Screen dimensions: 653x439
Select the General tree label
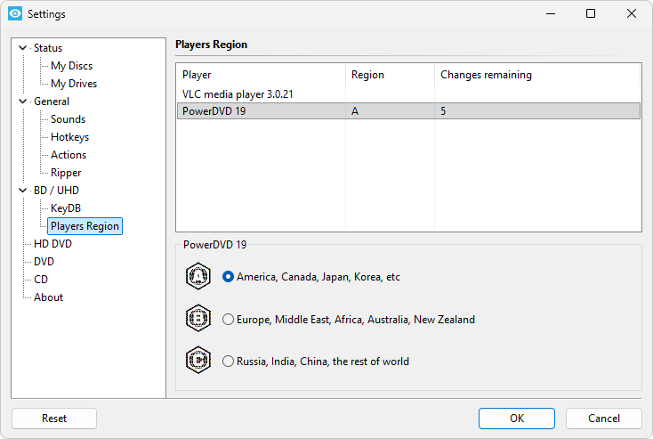[x=52, y=102]
